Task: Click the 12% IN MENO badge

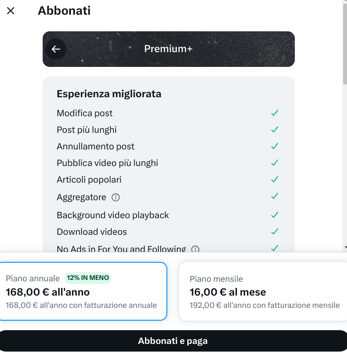Action: (x=88, y=278)
